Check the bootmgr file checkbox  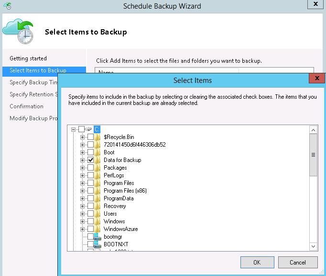[91, 237]
